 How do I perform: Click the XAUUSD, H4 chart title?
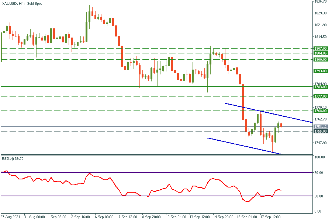coord(21,3)
